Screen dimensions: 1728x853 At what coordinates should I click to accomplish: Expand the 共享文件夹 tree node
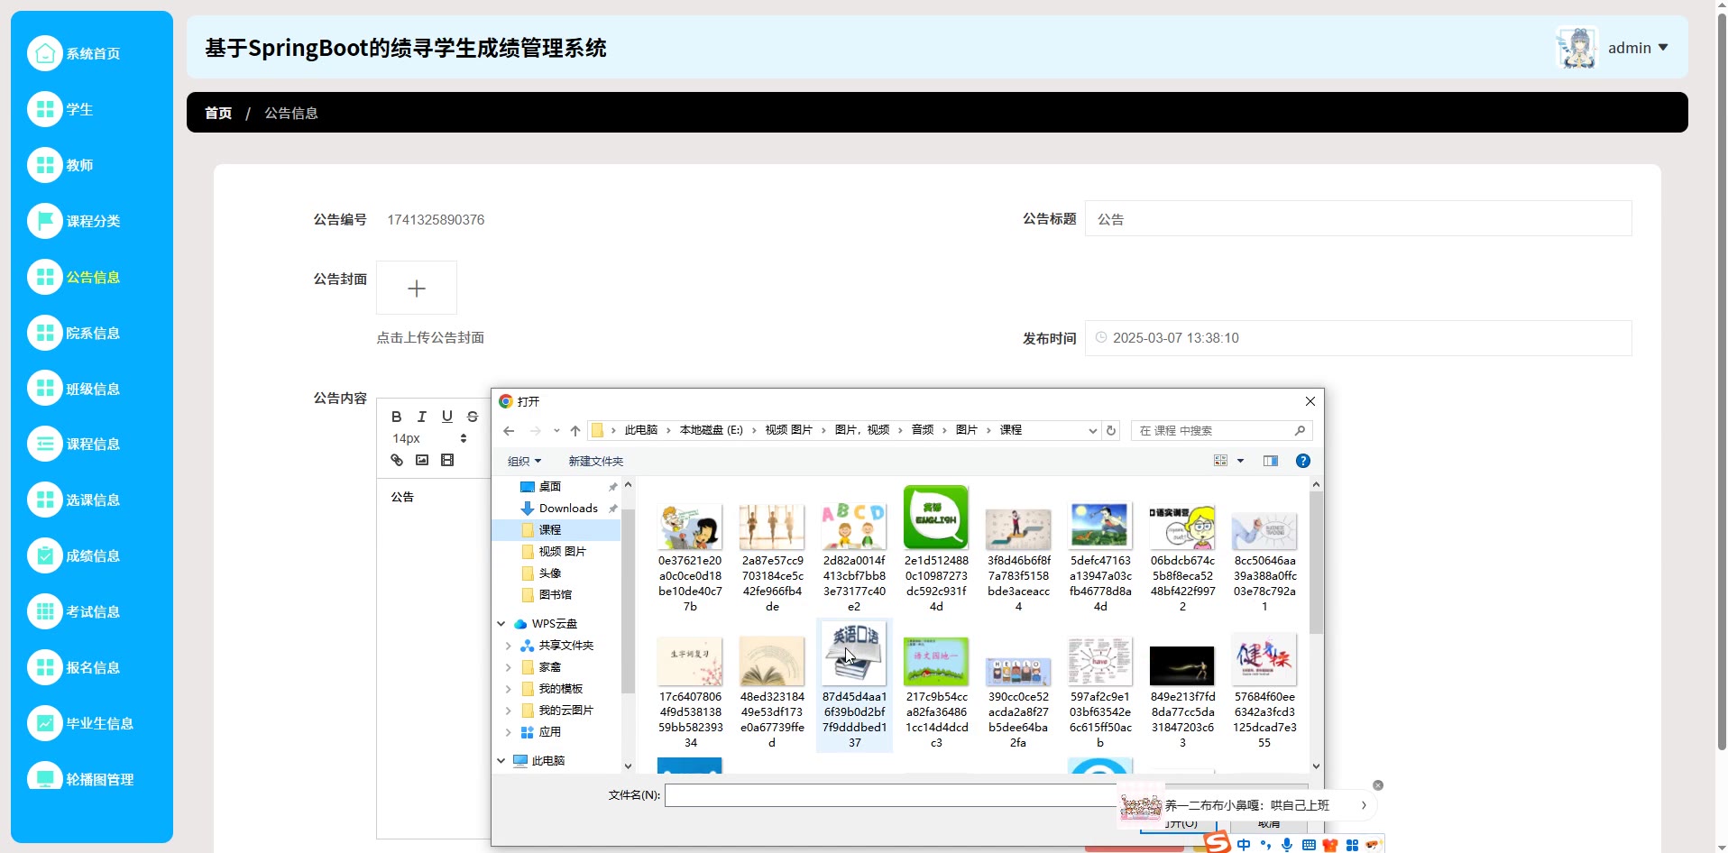509,646
